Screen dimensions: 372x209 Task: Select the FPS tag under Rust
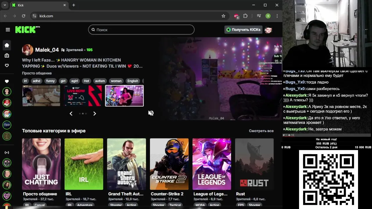[x=241, y=205]
